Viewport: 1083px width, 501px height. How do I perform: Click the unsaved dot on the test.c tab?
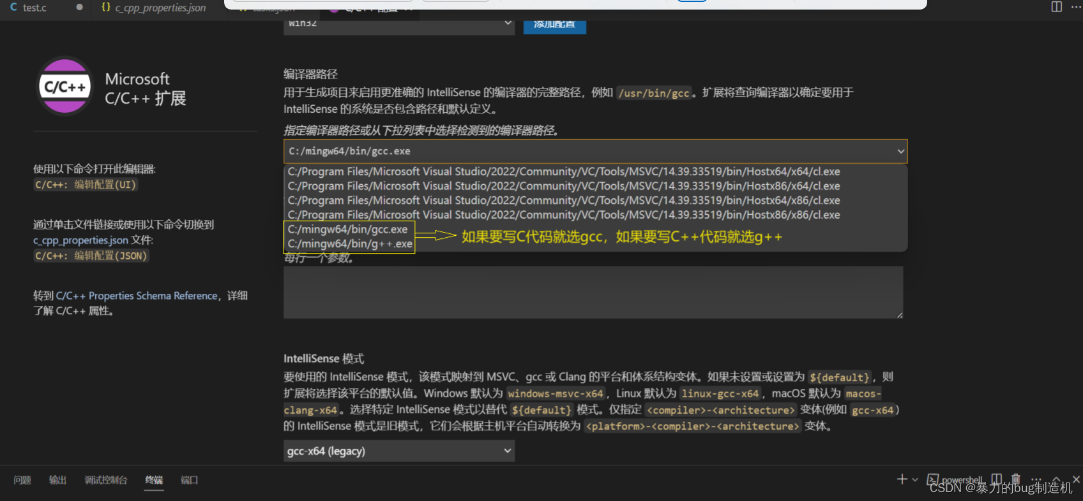tap(79, 7)
